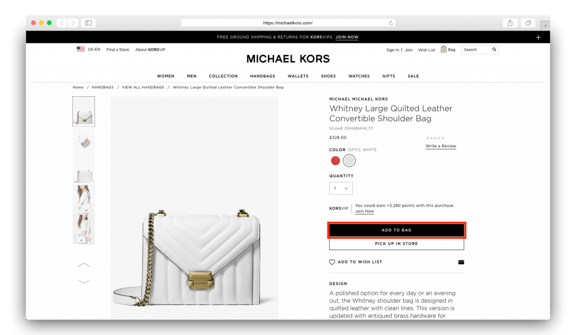Click the heart wish list icon

[x=332, y=262]
